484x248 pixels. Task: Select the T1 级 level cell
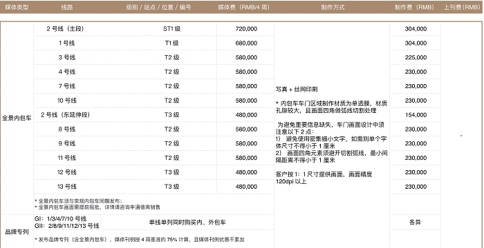tap(171, 43)
